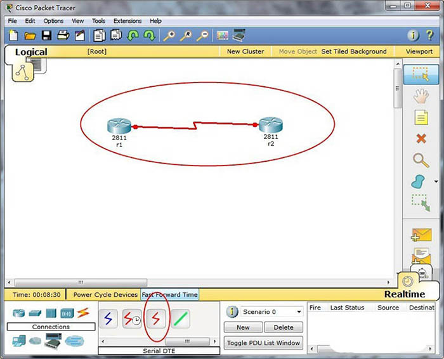Image resolution: width=444 pixels, height=359 pixels.
Task: Select the Switches device category icon
Action: pyautogui.click(x=35, y=313)
